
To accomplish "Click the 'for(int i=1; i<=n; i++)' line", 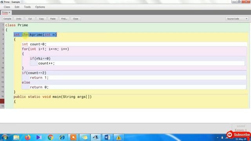I will (45, 49).
